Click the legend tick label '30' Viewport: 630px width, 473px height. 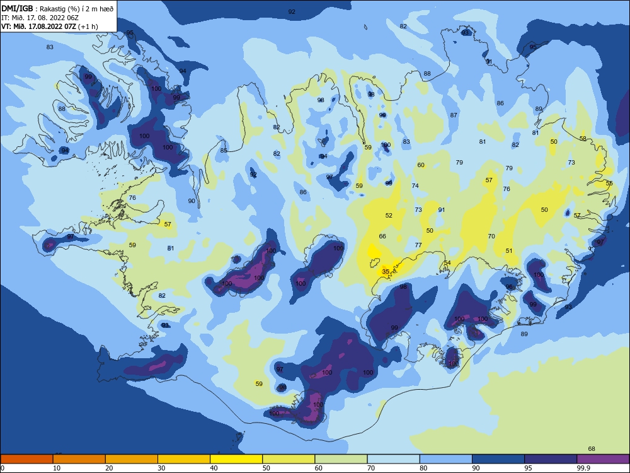coord(161,468)
